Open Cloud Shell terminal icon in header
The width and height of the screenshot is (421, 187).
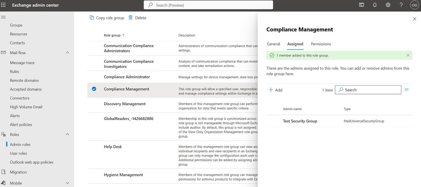point(361,5)
